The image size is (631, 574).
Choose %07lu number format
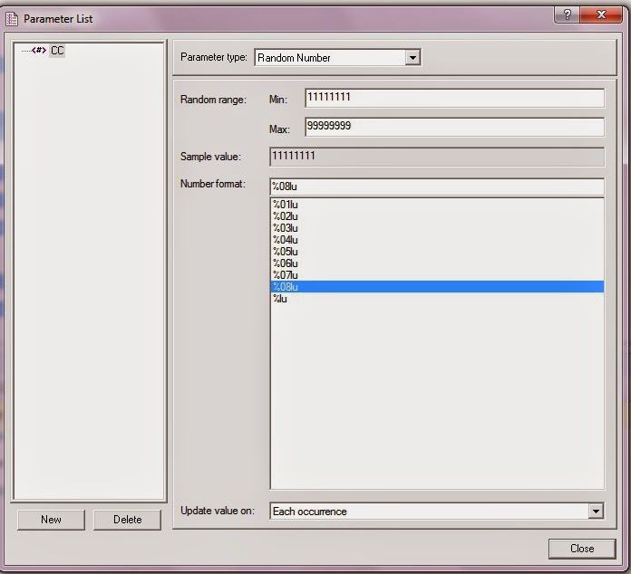pos(437,275)
